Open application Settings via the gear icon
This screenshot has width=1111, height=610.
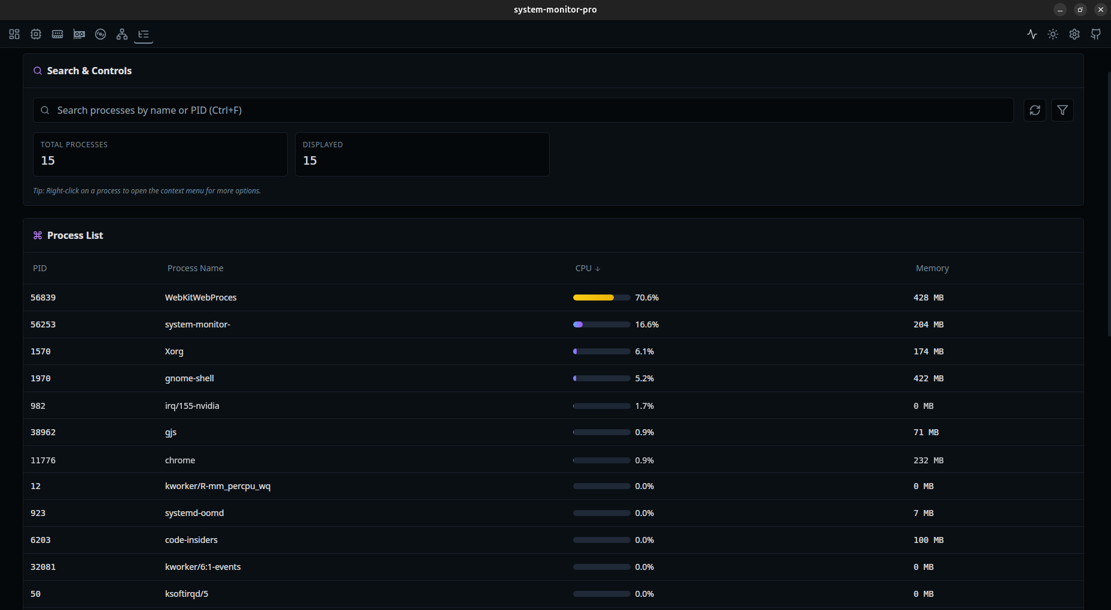pyautogui.click(x=1074, y=34)
